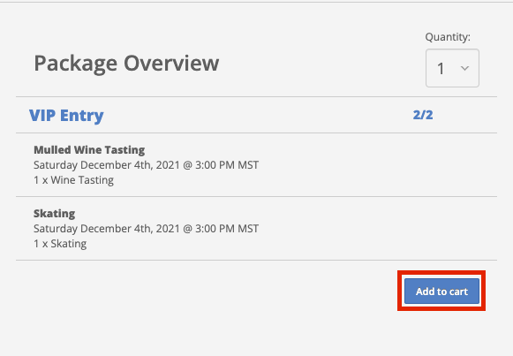Click the Mulled Wine Tasting date line
Screen dimensions: 513x356
[147, 165]
